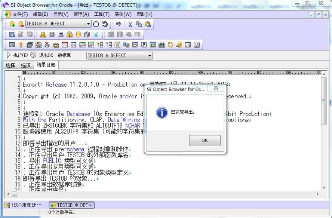Click the yellow cylinder database icon
Image resolution: width=332 pixels, height=218 pixels.
(79, 34)
